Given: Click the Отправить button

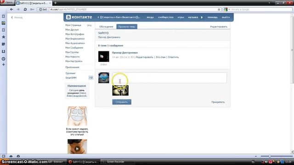Looking at the screenshot, I should [122, 102].
